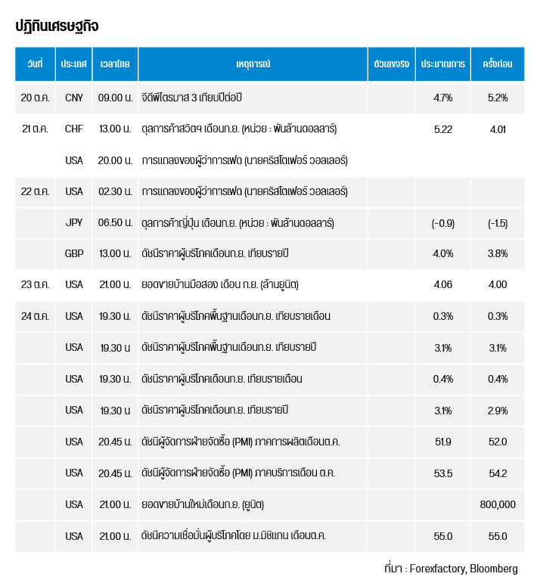537x583 pixels.
Task: Click the เหตุการณ์ column header
Action: (253, 64)
